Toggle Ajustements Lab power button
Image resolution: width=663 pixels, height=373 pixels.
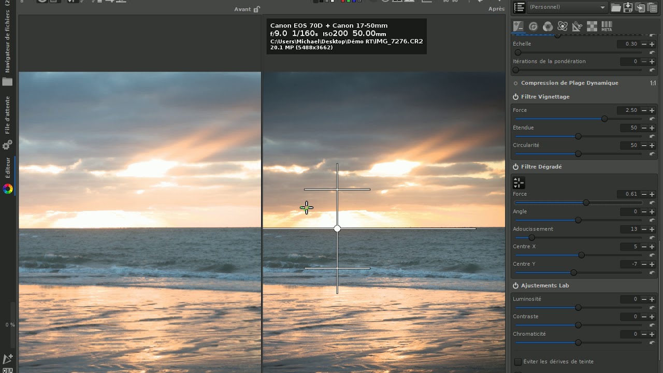coord(515,285)
